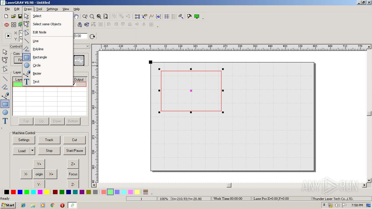Close the Control Panel with its X
This screenshot has height=209, width=372.
[x=88, y=46]
